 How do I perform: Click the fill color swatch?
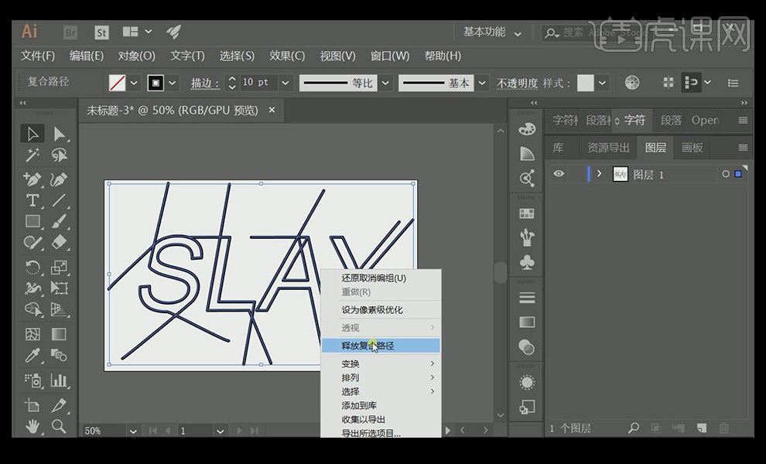[117, 83]
